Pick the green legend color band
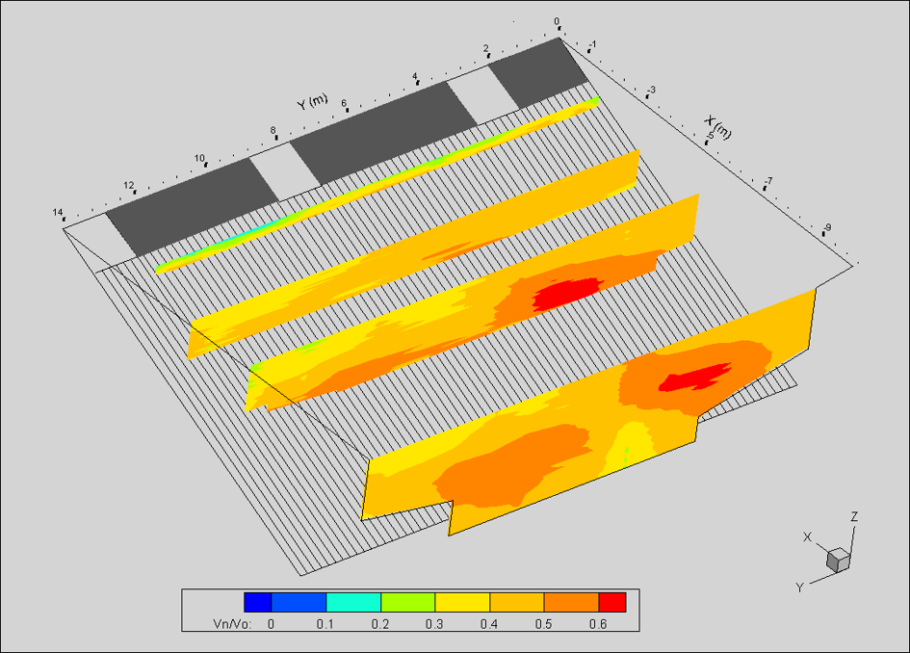 tap(407, 602)
